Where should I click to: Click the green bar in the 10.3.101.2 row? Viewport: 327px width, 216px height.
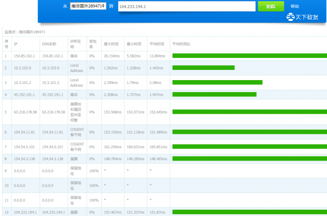(x=217, y=82)
